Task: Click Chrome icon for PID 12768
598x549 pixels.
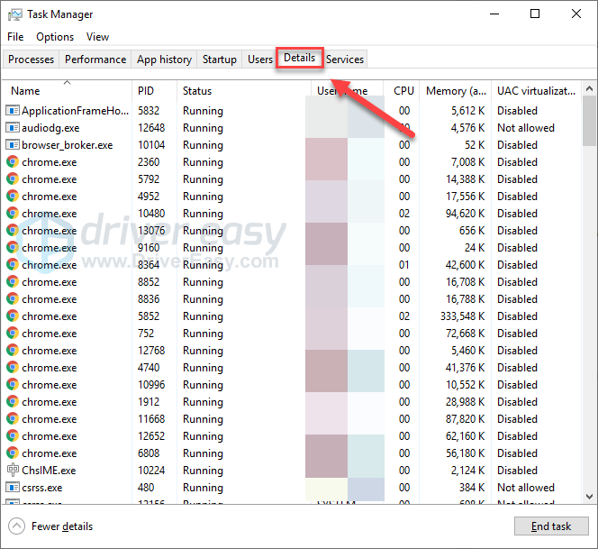Action: (x=13, y=351)
